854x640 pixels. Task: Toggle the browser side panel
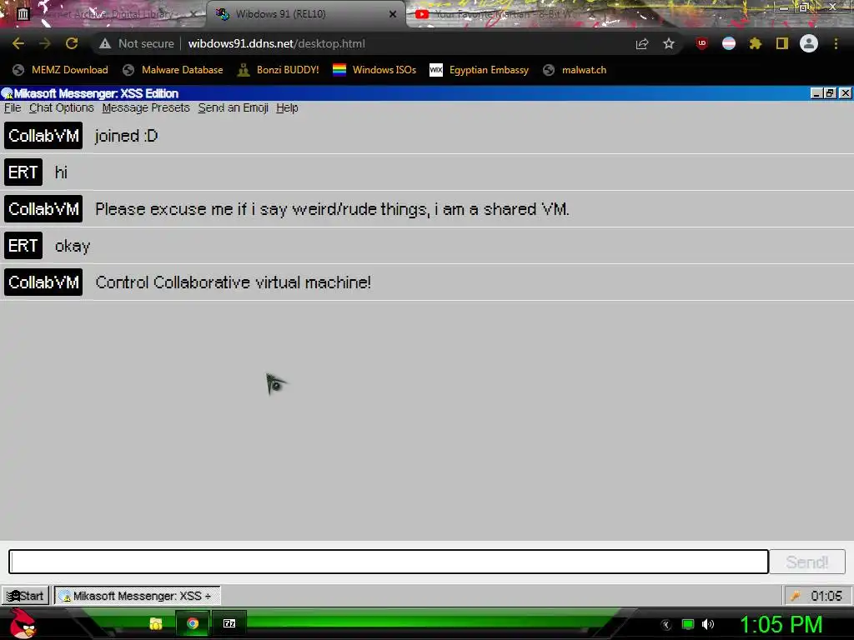tap(782, 43)
